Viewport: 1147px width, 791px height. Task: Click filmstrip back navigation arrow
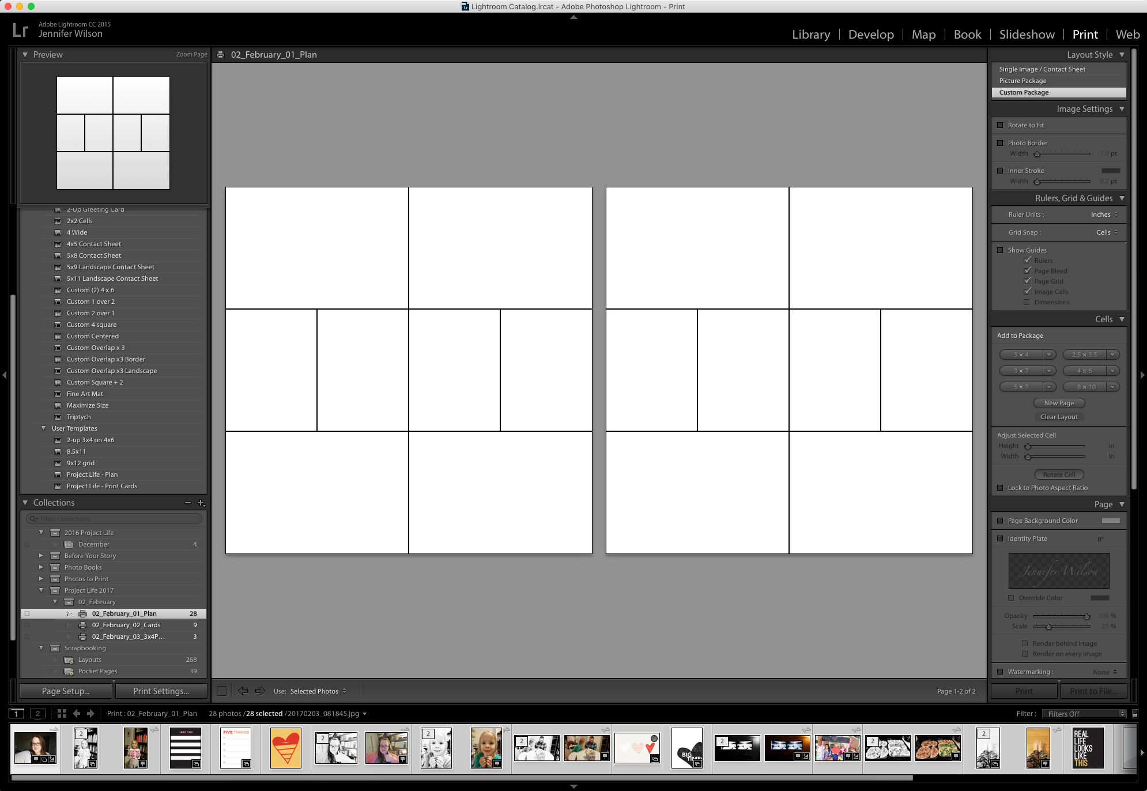pos(77,713)
